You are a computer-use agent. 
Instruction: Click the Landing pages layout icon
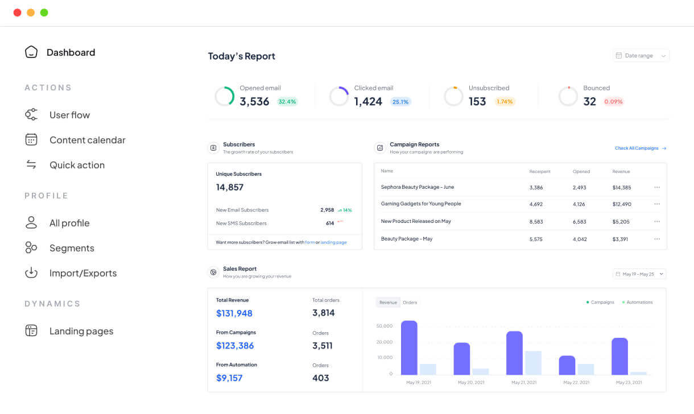pos(31,331)
